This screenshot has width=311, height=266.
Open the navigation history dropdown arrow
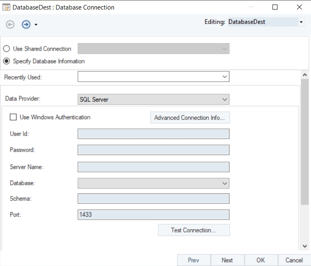click(x=36, y=25)
